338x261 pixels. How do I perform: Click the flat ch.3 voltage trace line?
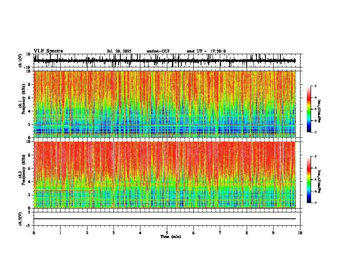click(164, 219)
